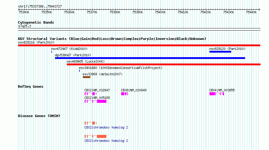Select dgv538n67 (Park2010) label

click(x=73, y=55)
